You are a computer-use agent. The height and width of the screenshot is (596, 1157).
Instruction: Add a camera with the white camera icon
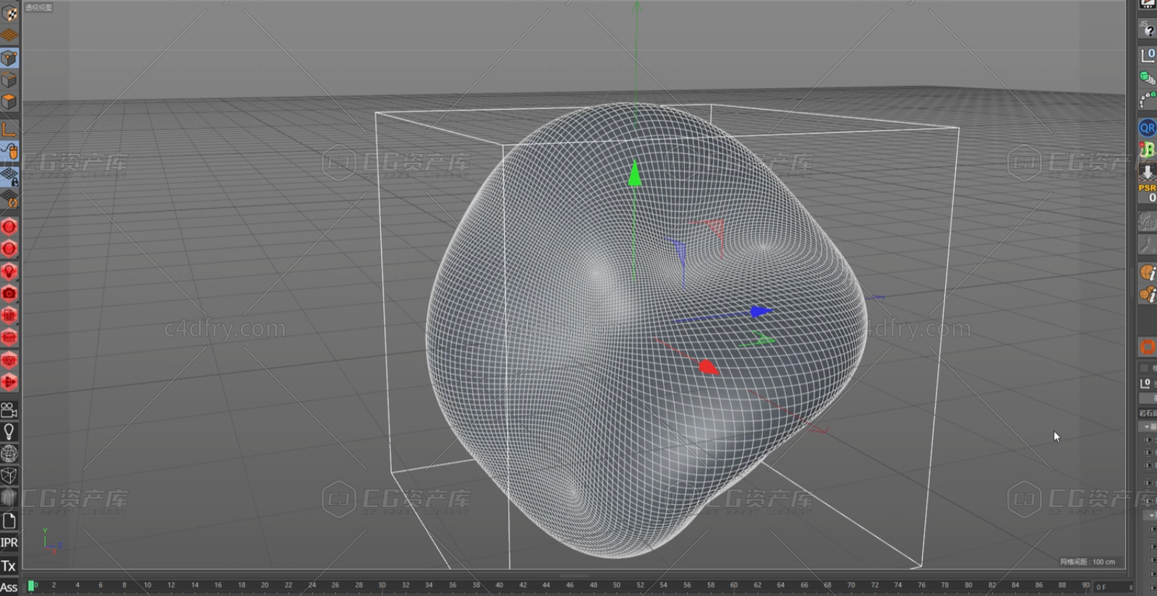click(x=9, y=410)
